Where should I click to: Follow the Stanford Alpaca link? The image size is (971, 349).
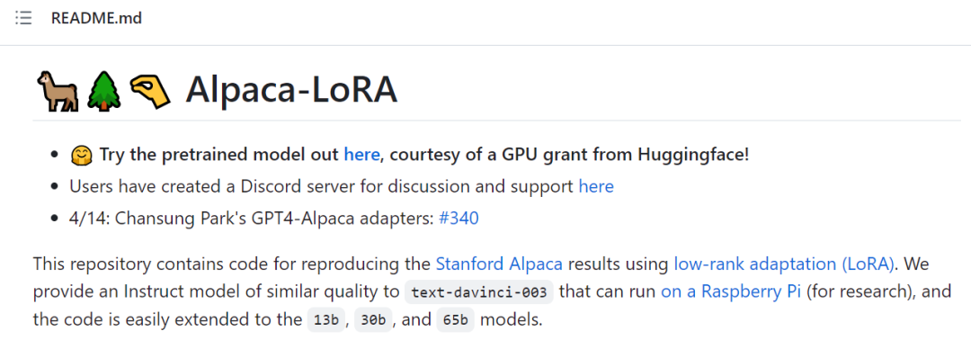coord(499,264)
